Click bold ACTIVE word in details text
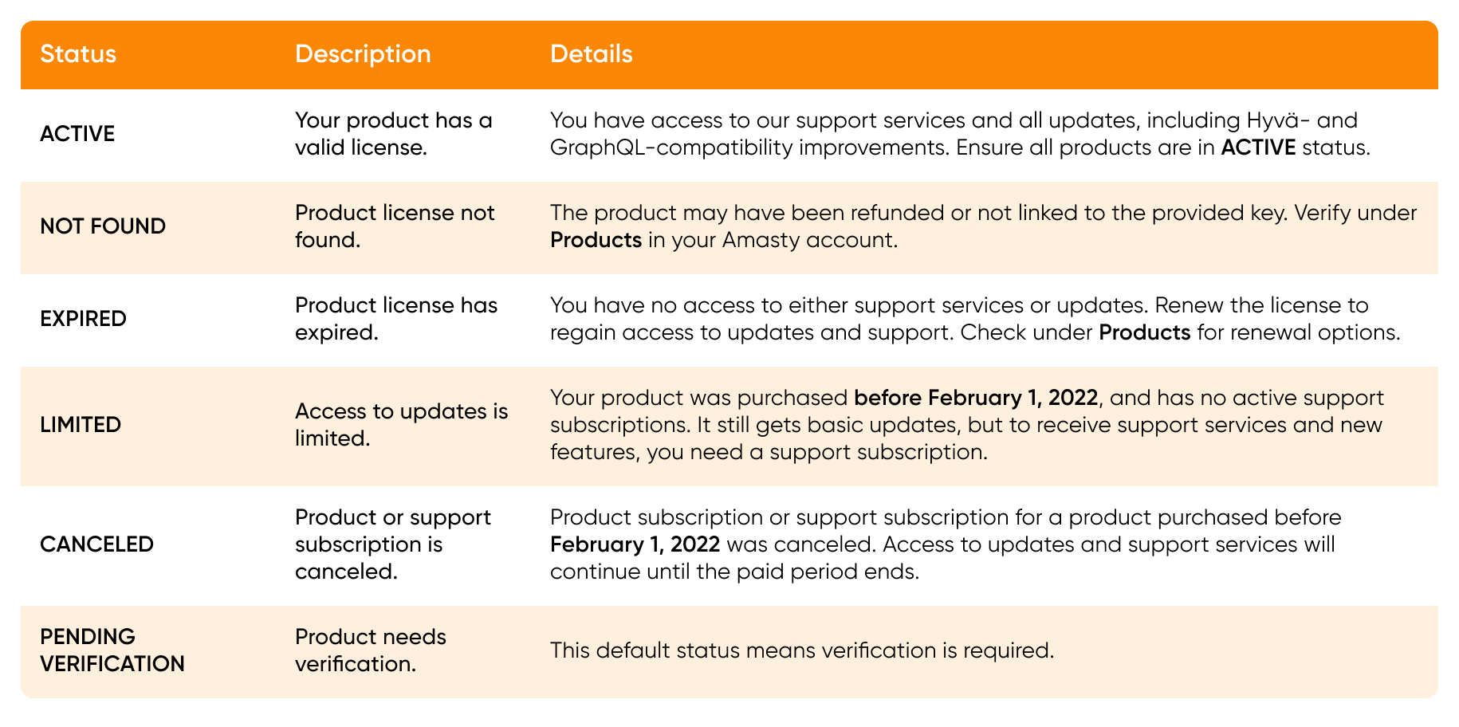The image size is (1459, 727). point(1258,147)
